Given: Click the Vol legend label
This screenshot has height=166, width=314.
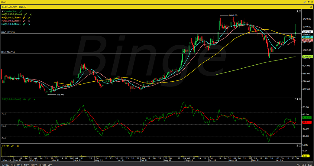Looking at the screenshot, I should click(x=3, y=146).
